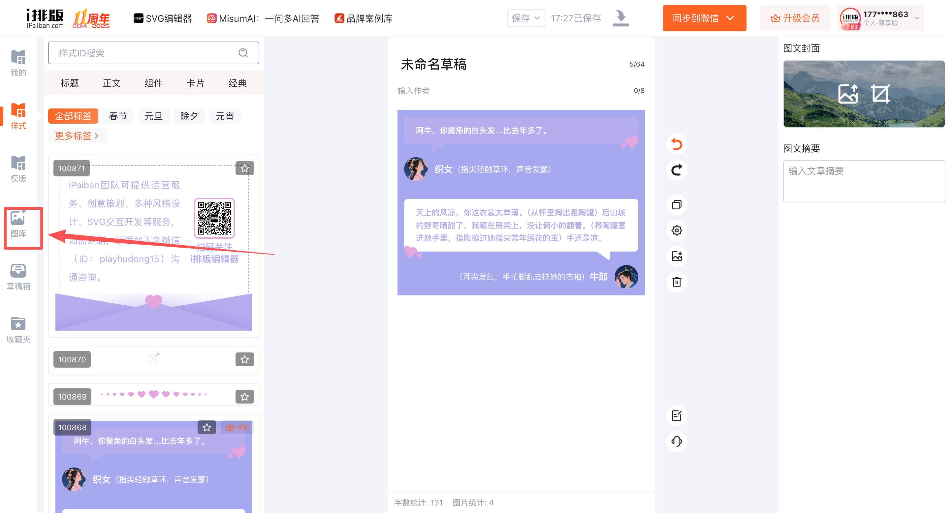Open the 同步到微信 dropdown arrow
Screen dimensions: 950x513
tap(730, 18)
